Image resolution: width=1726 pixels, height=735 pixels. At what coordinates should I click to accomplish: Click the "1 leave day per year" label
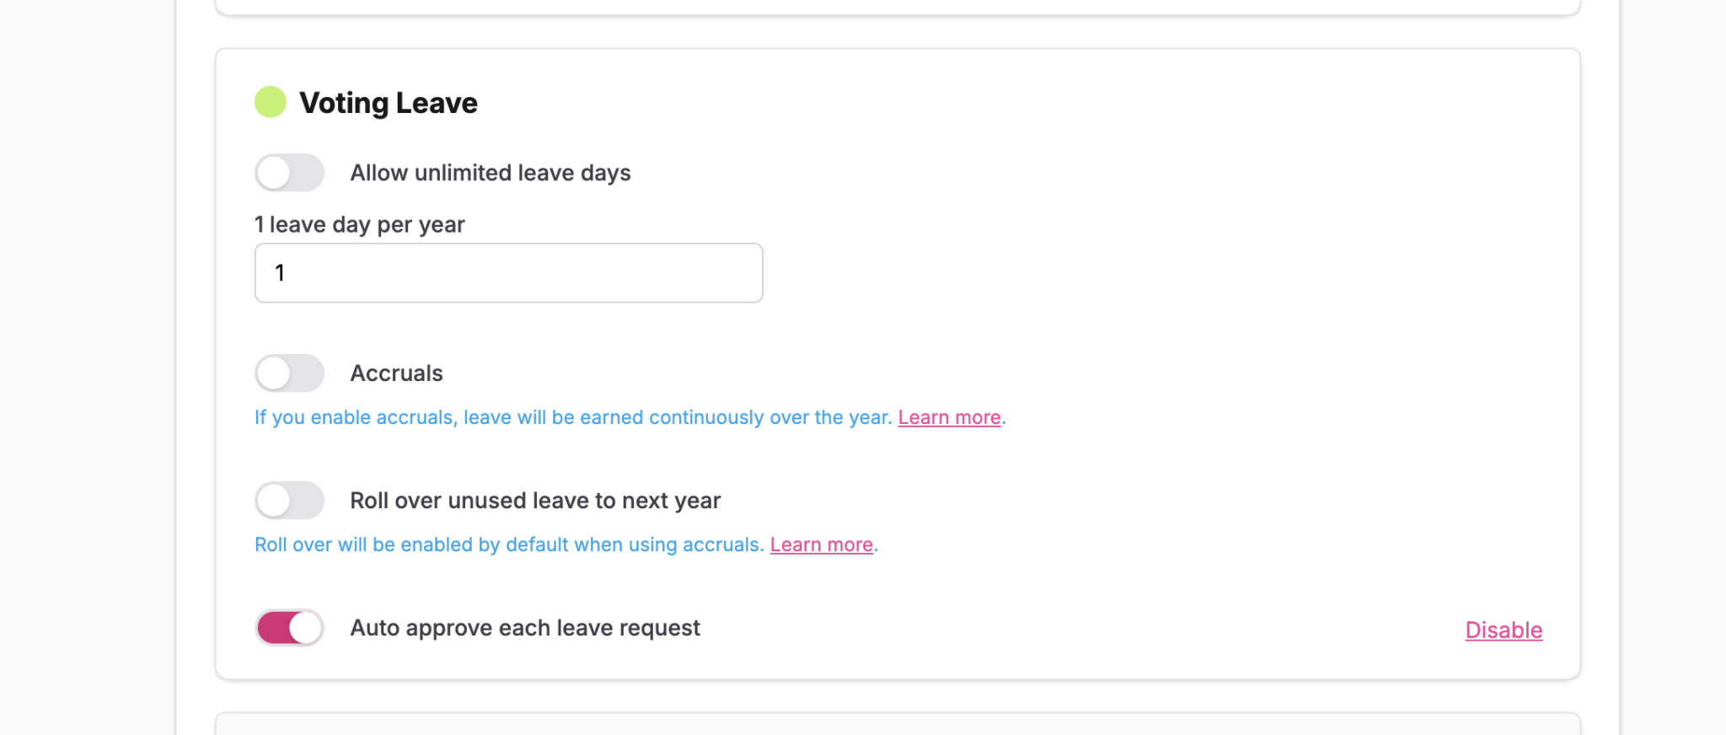[x=360, y=225]
